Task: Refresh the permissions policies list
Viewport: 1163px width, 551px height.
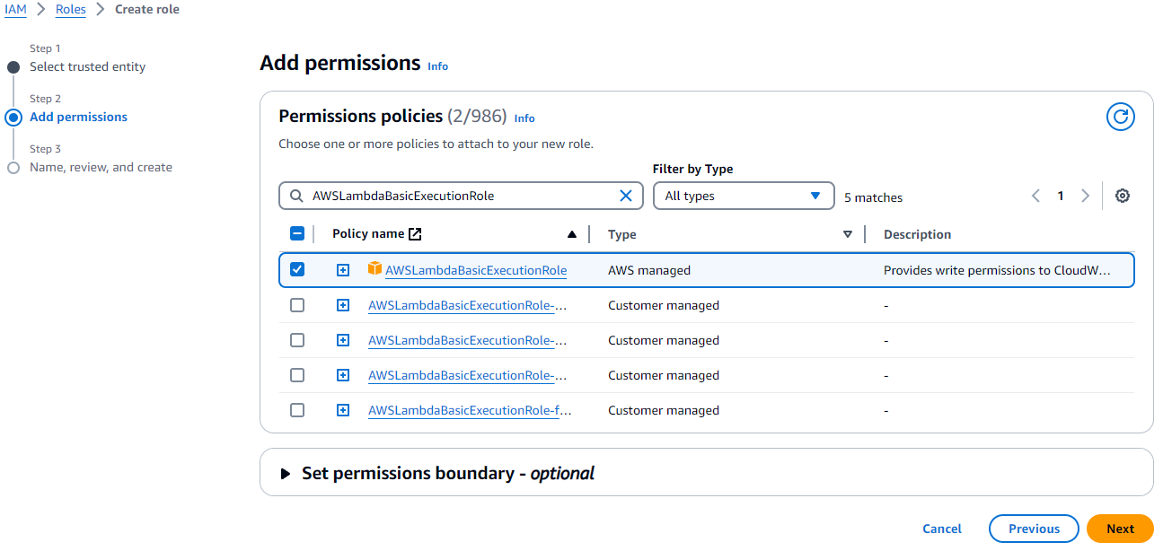Action: (1120, 117)
